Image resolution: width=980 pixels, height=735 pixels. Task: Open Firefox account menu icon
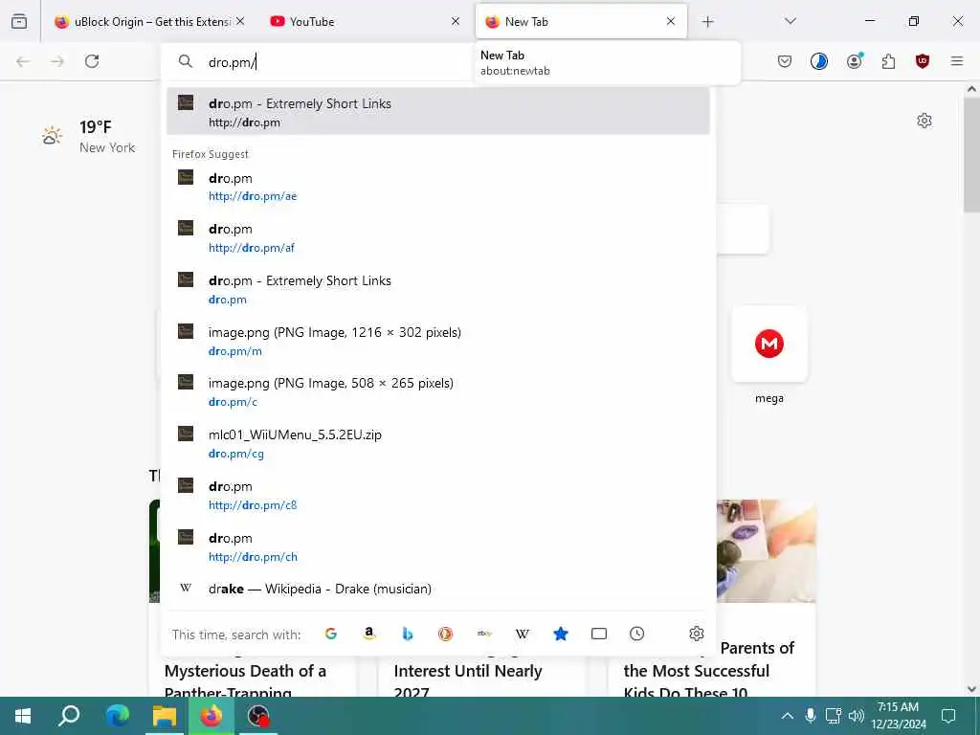(855, 60)
